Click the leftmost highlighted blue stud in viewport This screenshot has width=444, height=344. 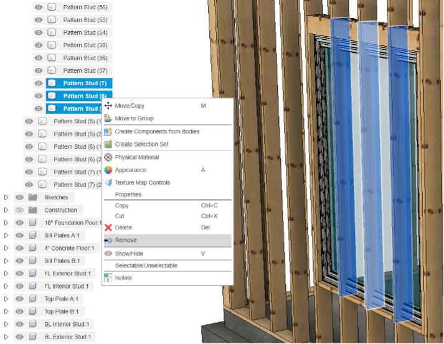click(x=344, y=159)
